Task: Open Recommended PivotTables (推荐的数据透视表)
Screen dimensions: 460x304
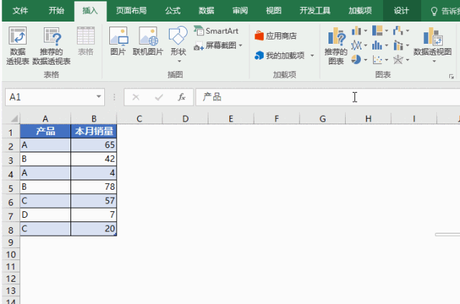Action: click(52, 45)
